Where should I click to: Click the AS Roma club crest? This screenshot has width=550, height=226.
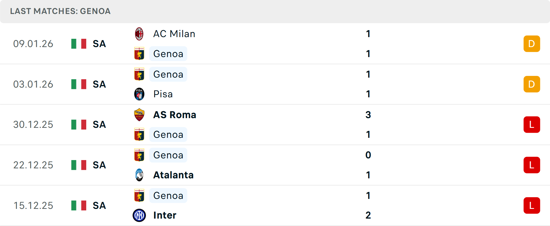point(139,115)
